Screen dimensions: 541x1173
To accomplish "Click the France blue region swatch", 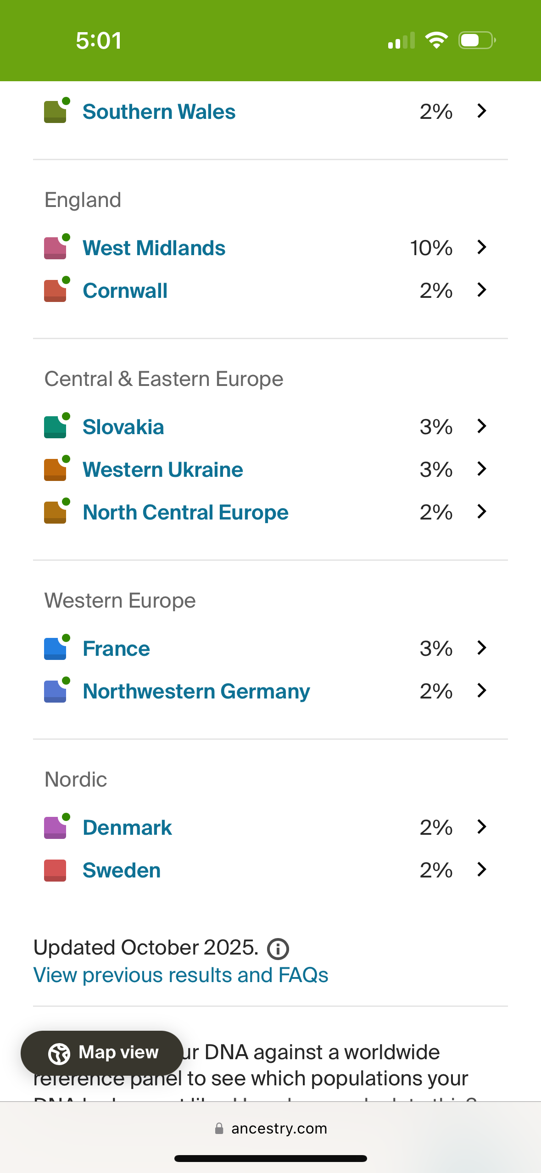I will coord(55,648).
